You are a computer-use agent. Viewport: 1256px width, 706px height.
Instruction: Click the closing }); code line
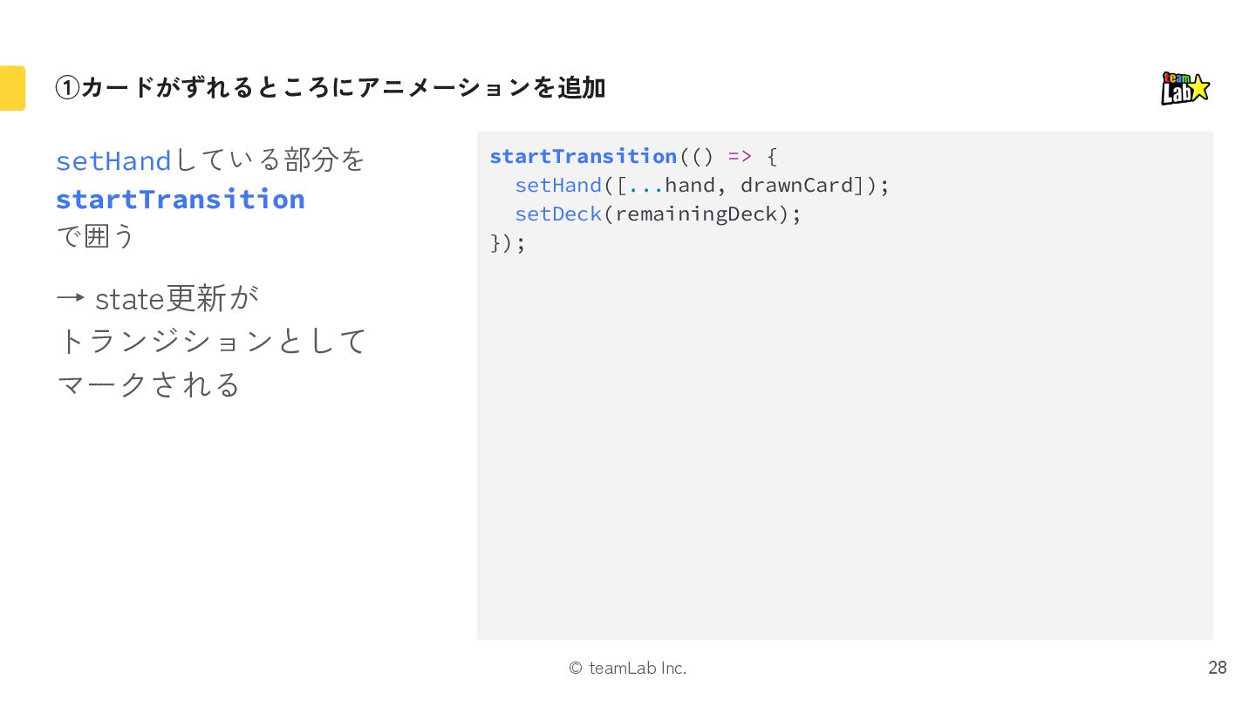pos(508,243)
